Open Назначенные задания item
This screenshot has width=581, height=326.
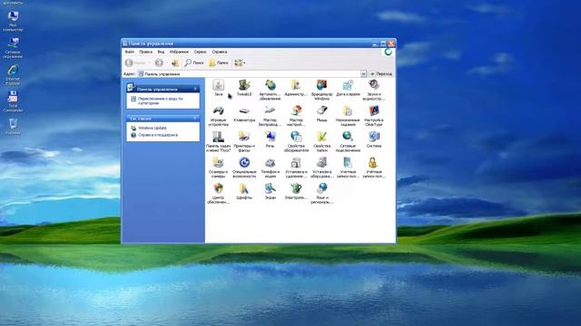pos(348,116)
